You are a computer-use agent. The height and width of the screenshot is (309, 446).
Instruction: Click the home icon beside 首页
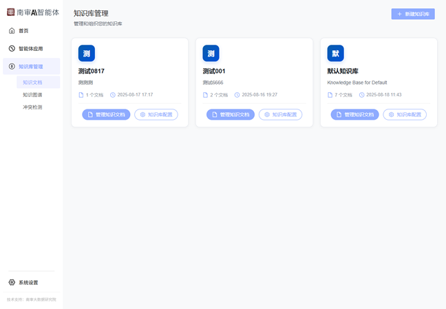(x=12, y=31)
